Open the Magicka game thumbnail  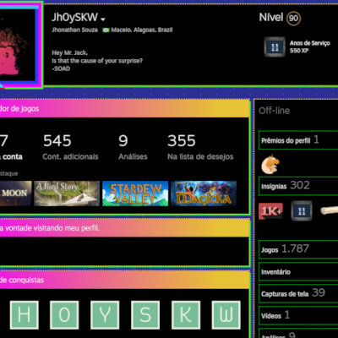(204, 194)
